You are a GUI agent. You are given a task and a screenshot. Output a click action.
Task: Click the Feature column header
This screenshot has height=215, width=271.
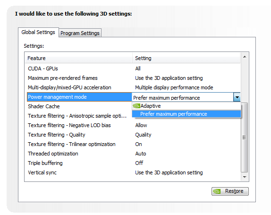click(79, 58)
